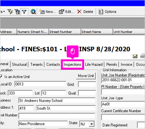Click the Lot field showing 12
This screenshot has width=145, height=129.
54,93
